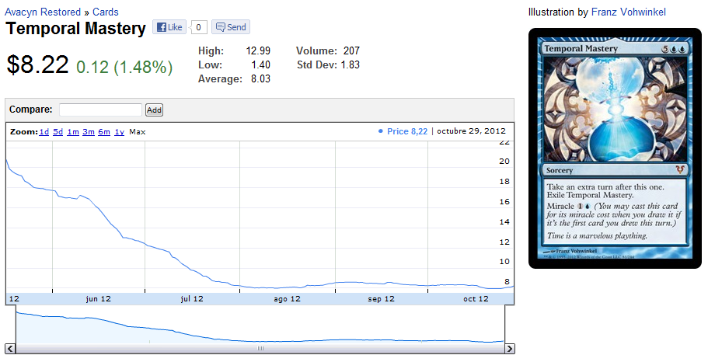Click the oct 12 axis label
The image size is (708, 362).
tap(476, 299)
